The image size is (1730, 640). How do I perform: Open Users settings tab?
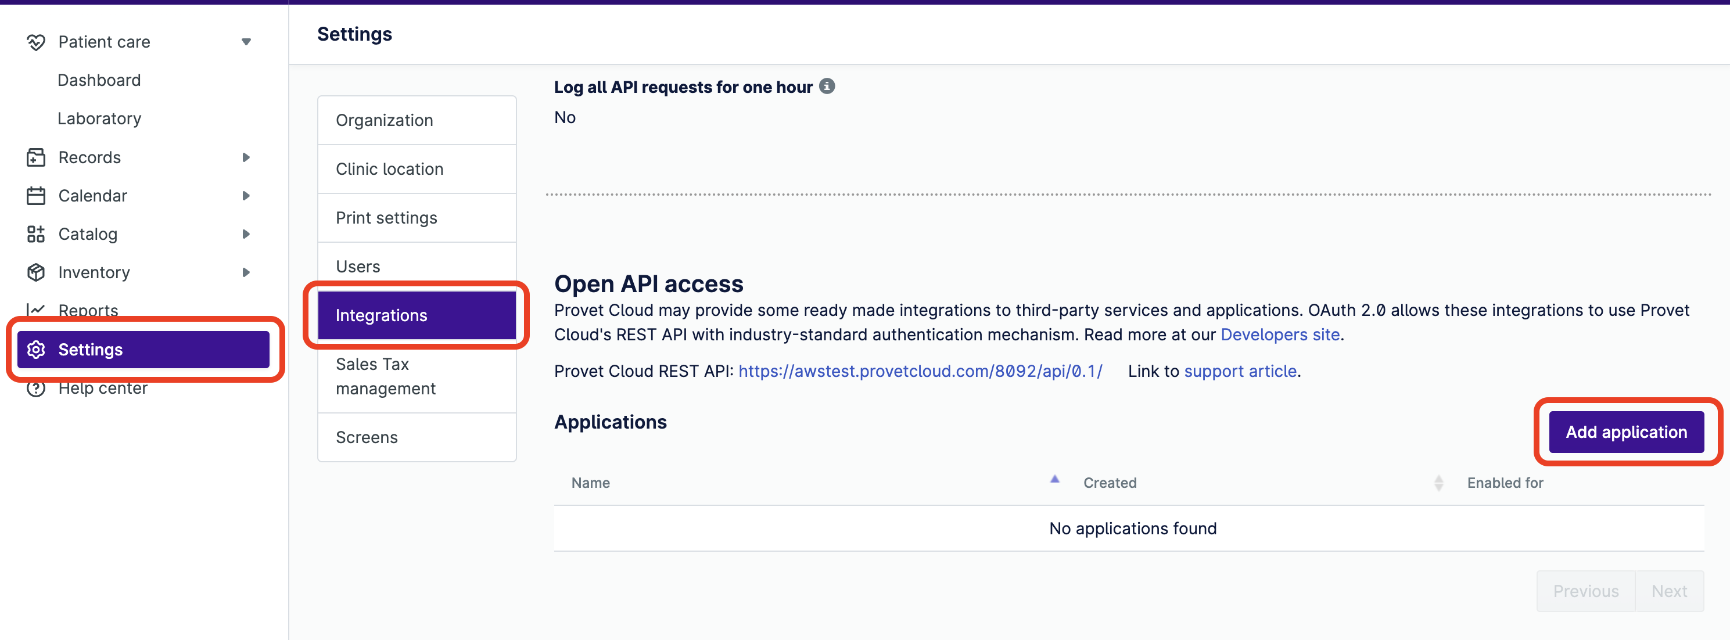(x=417, y=267)
